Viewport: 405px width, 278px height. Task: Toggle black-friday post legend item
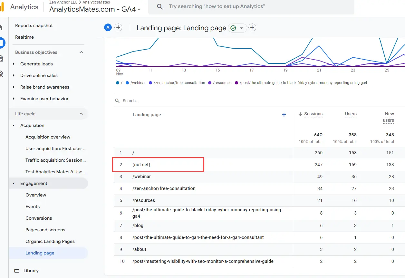(x=301, y=83)
